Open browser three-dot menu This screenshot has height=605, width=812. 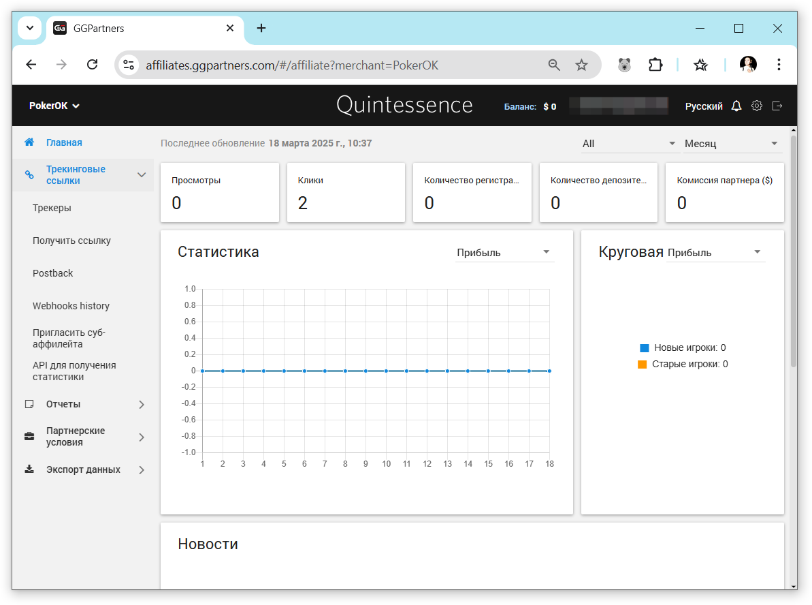click(x=779, y=65)
